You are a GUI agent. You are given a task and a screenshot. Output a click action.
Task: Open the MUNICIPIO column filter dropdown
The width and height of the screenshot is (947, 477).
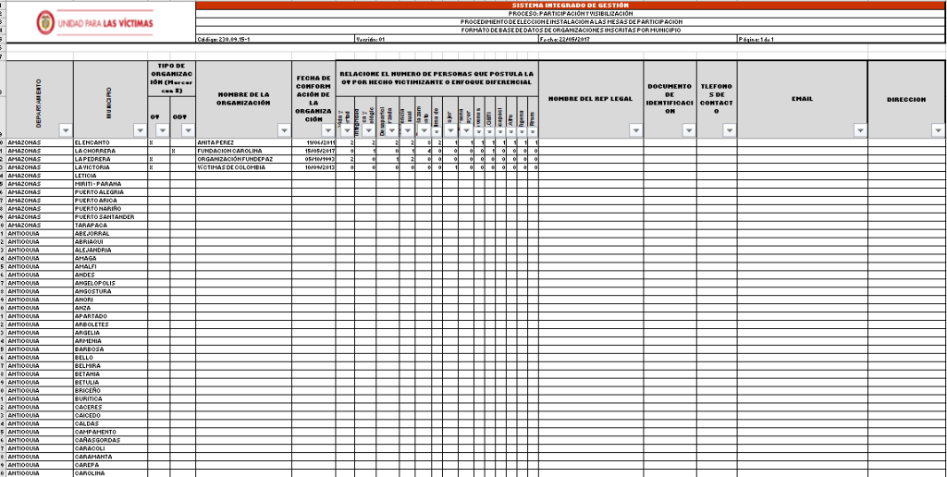(x=141, y=130)
